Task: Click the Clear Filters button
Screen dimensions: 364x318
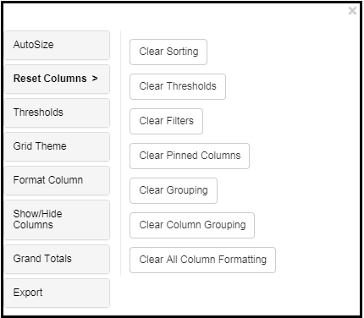Action: point(166,121)
